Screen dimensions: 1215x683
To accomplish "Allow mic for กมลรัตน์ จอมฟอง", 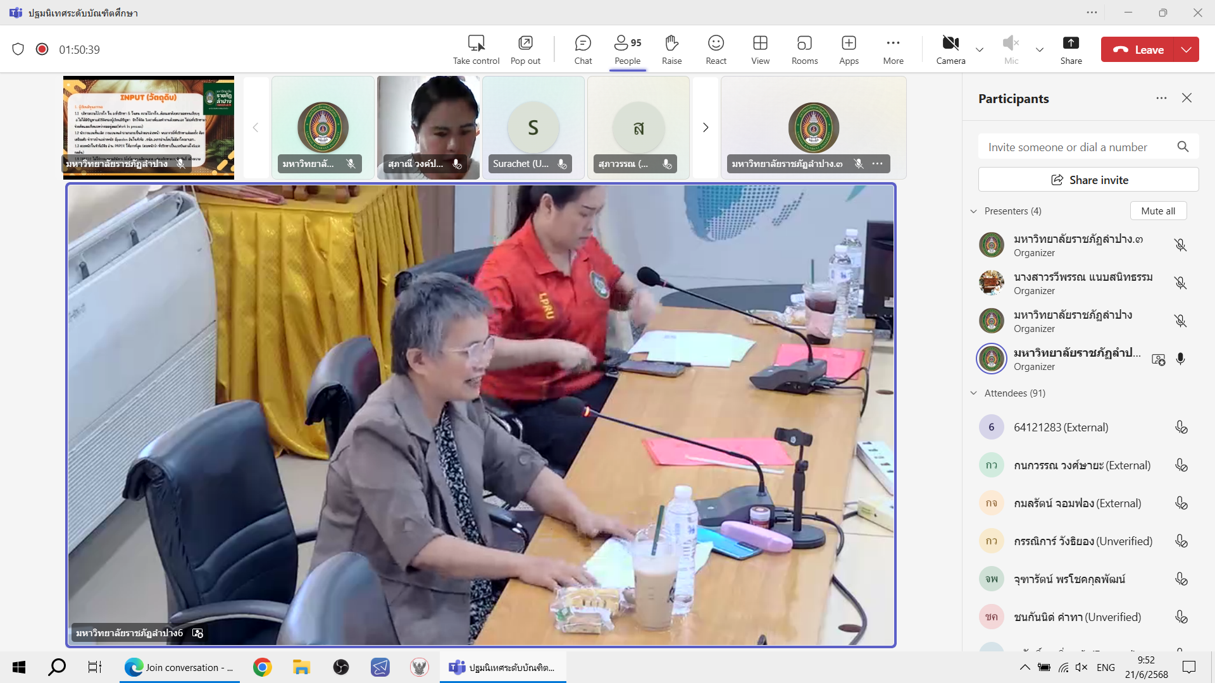I will point(1181,503).
